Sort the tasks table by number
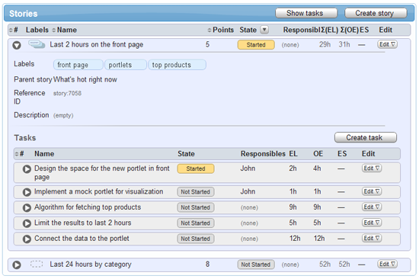 (20, 154)
